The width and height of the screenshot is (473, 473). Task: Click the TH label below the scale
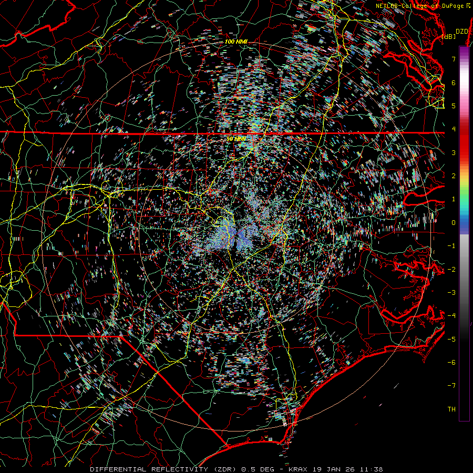(451, 409)
